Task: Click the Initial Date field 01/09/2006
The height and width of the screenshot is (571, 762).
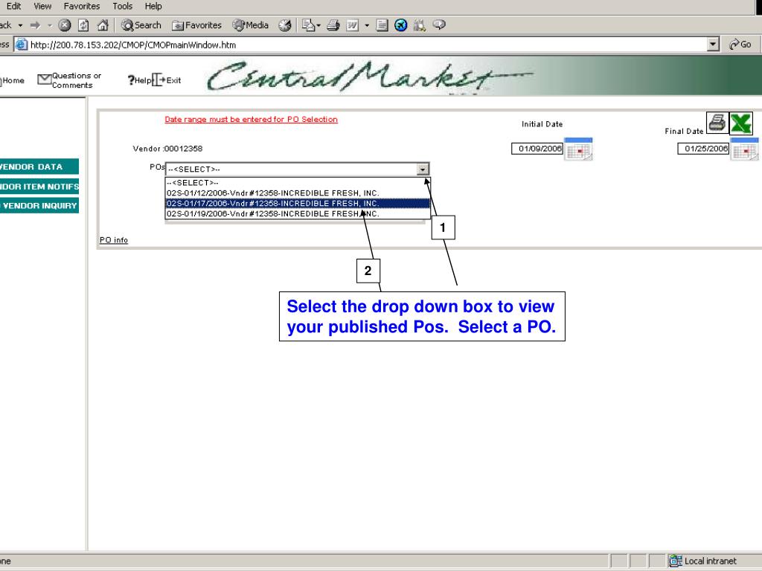Action: tap(537, 149)
